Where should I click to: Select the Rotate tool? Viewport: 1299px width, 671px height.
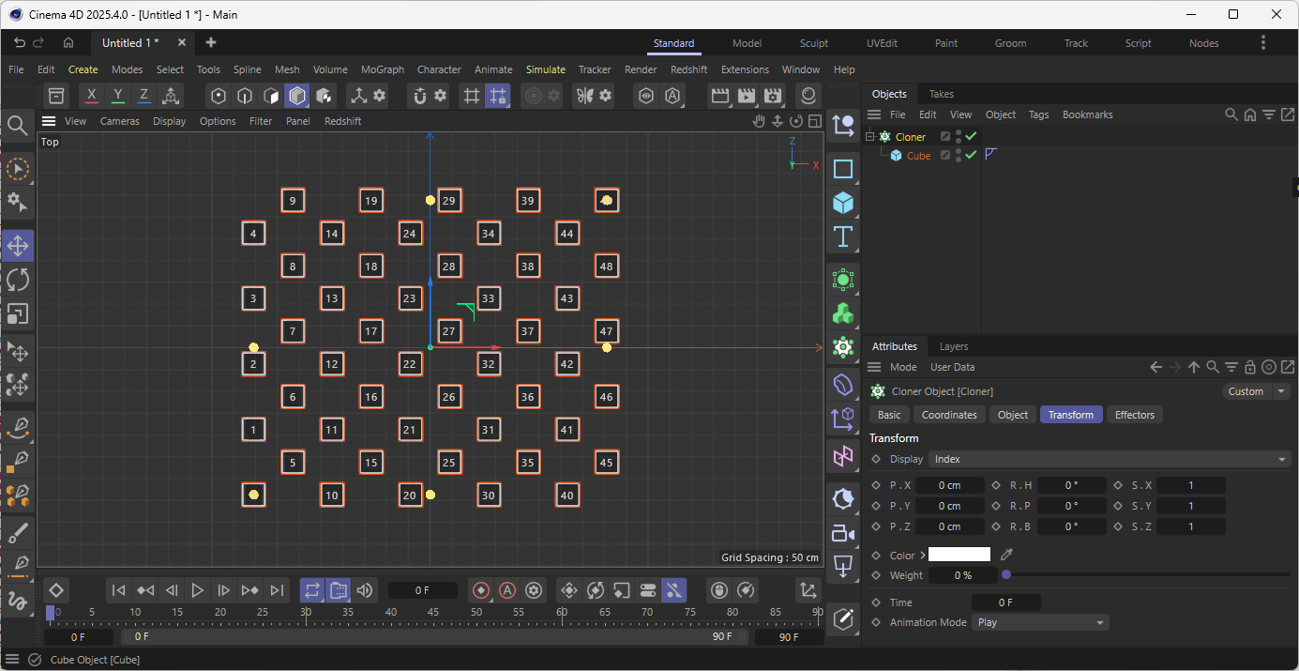19,279
